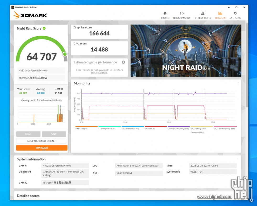Select the RESULTS tab

point(220,15)
